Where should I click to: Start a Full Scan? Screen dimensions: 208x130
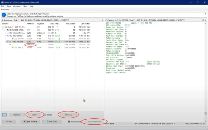(x=52, y=122)
